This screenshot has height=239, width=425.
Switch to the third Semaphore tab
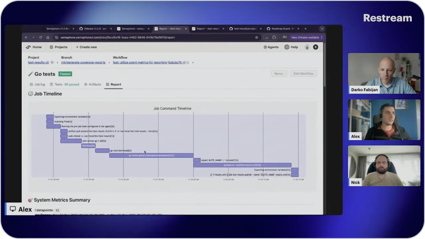click(x=133, y=29)
